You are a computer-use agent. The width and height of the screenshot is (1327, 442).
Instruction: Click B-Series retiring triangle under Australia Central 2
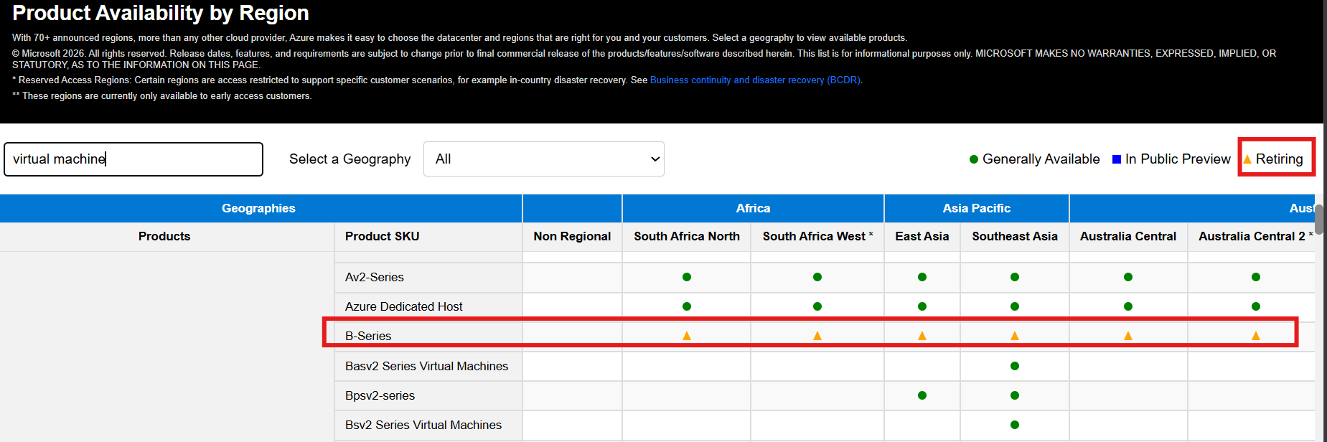(x=1256, y=336)
